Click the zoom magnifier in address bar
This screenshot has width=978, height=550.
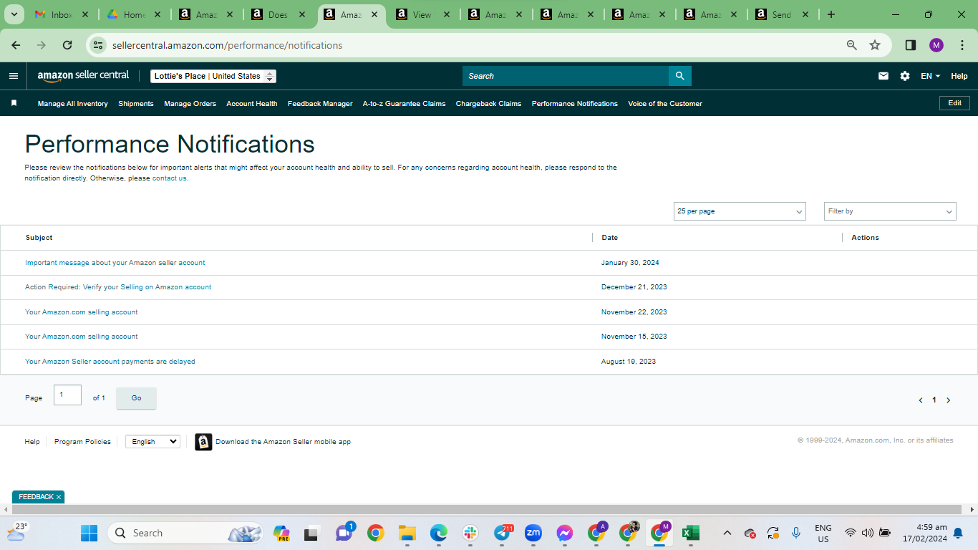coord(852,45)
